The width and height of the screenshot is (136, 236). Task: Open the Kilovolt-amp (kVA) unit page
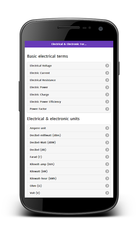click(x=69, y=164)
